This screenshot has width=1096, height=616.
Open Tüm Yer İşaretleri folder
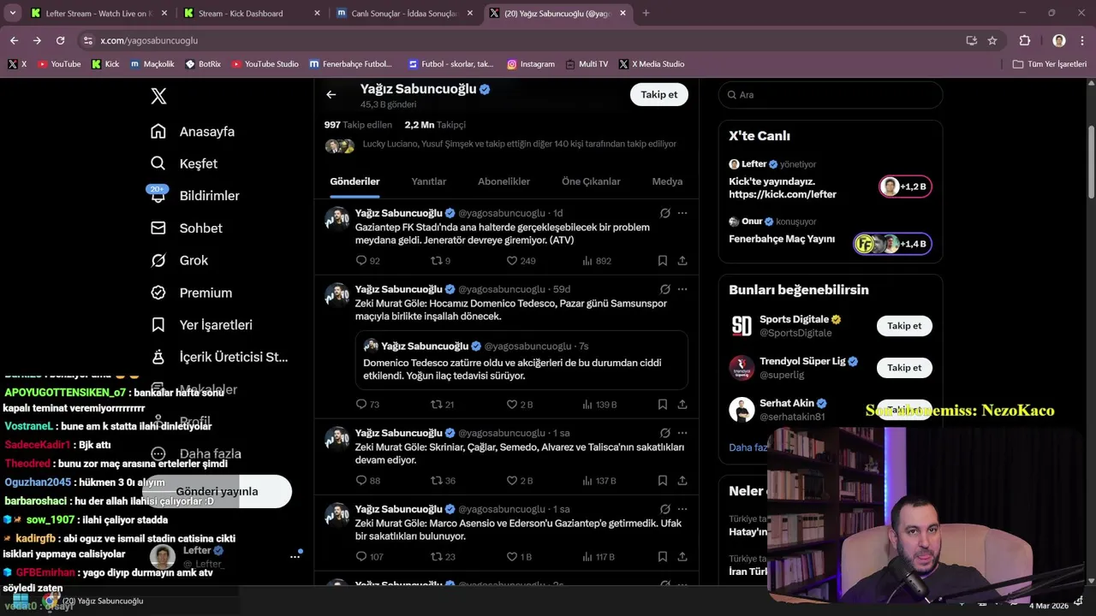(x=1050, y=64)
